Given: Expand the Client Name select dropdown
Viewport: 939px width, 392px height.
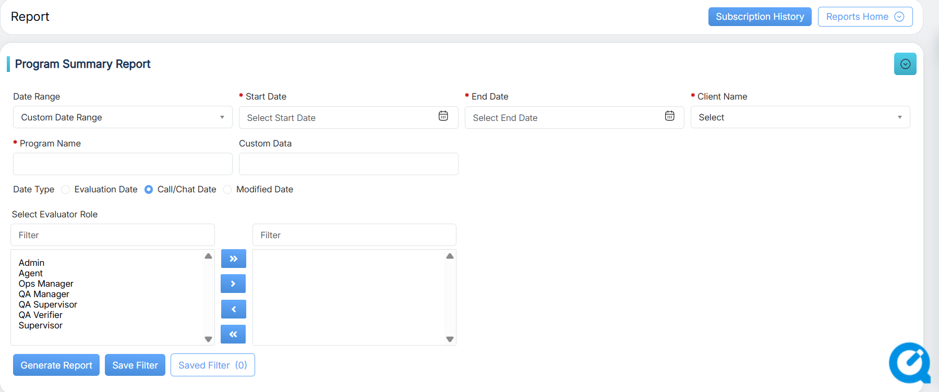Looking at the screenshot, I should pyautogui.click(x=800, y=117).
